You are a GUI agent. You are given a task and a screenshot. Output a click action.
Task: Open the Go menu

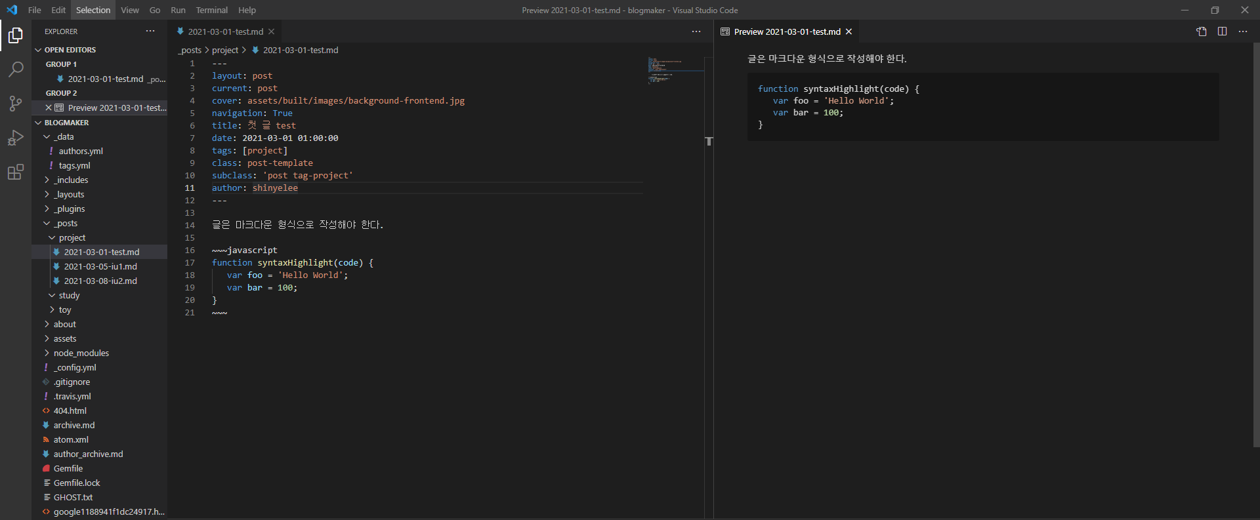[155, 10]
